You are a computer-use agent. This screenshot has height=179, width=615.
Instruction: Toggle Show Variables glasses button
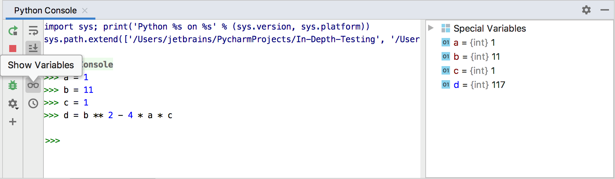click(x=33, y=85)
